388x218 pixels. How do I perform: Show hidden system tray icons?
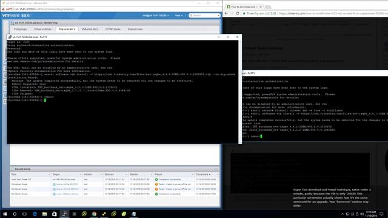(x=343, y=214)
